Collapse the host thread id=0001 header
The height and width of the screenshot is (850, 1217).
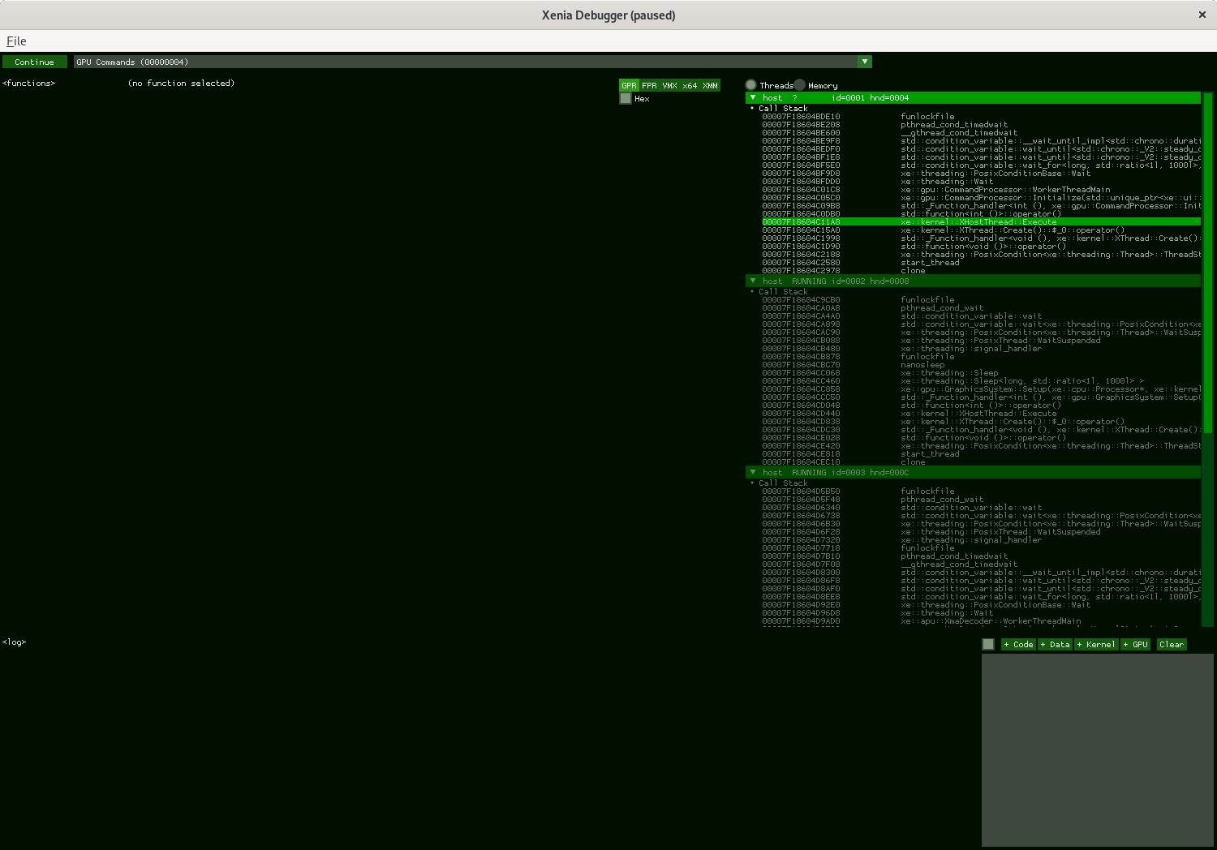pos(973,97)
